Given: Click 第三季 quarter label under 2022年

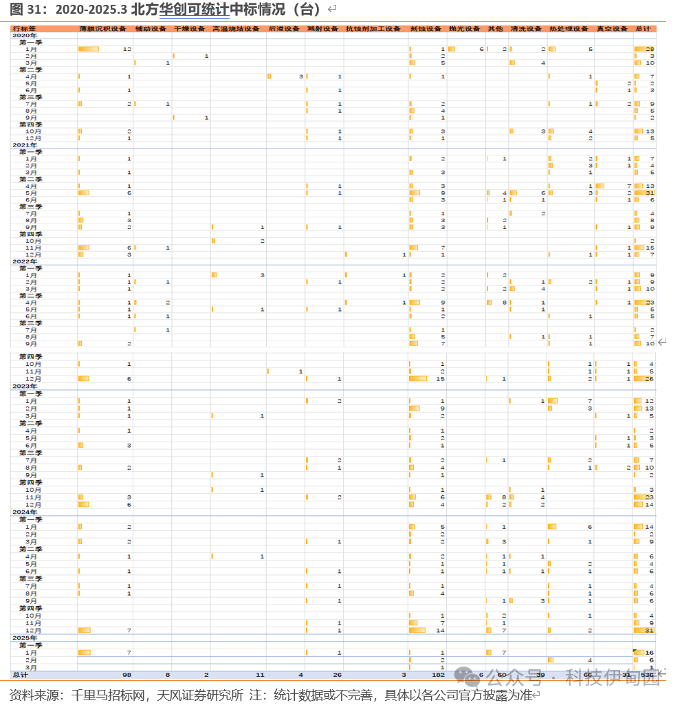Looking at the screenshot, I should pos(30,323).
